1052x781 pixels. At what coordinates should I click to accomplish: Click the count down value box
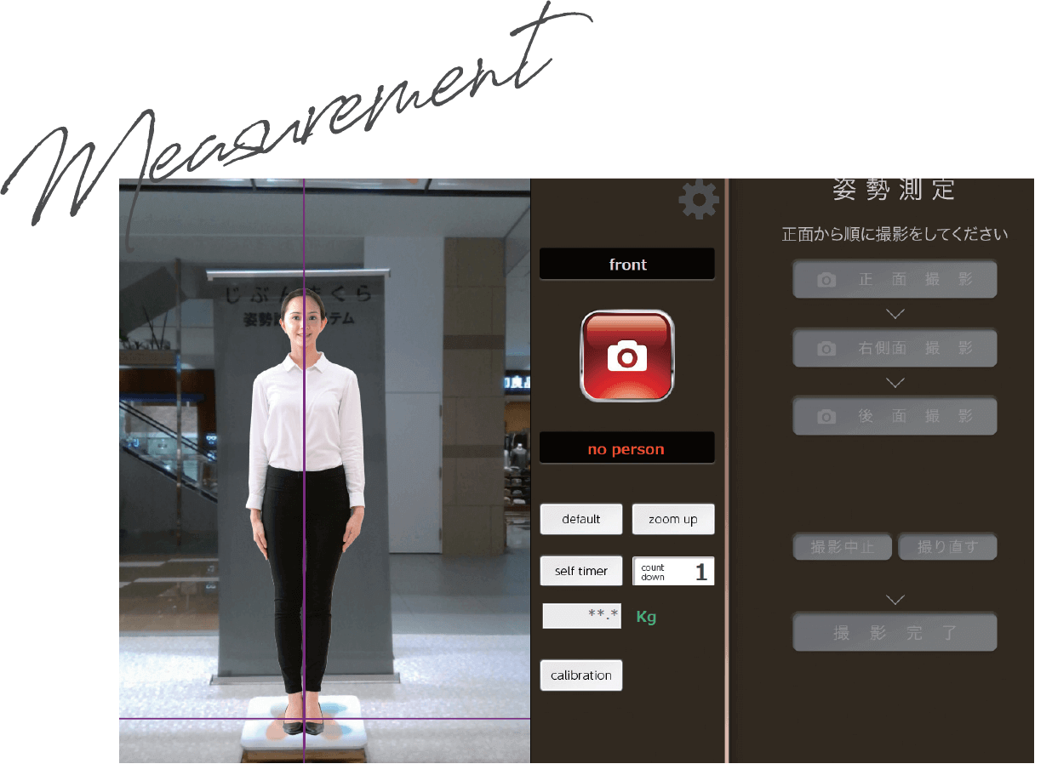673,572
